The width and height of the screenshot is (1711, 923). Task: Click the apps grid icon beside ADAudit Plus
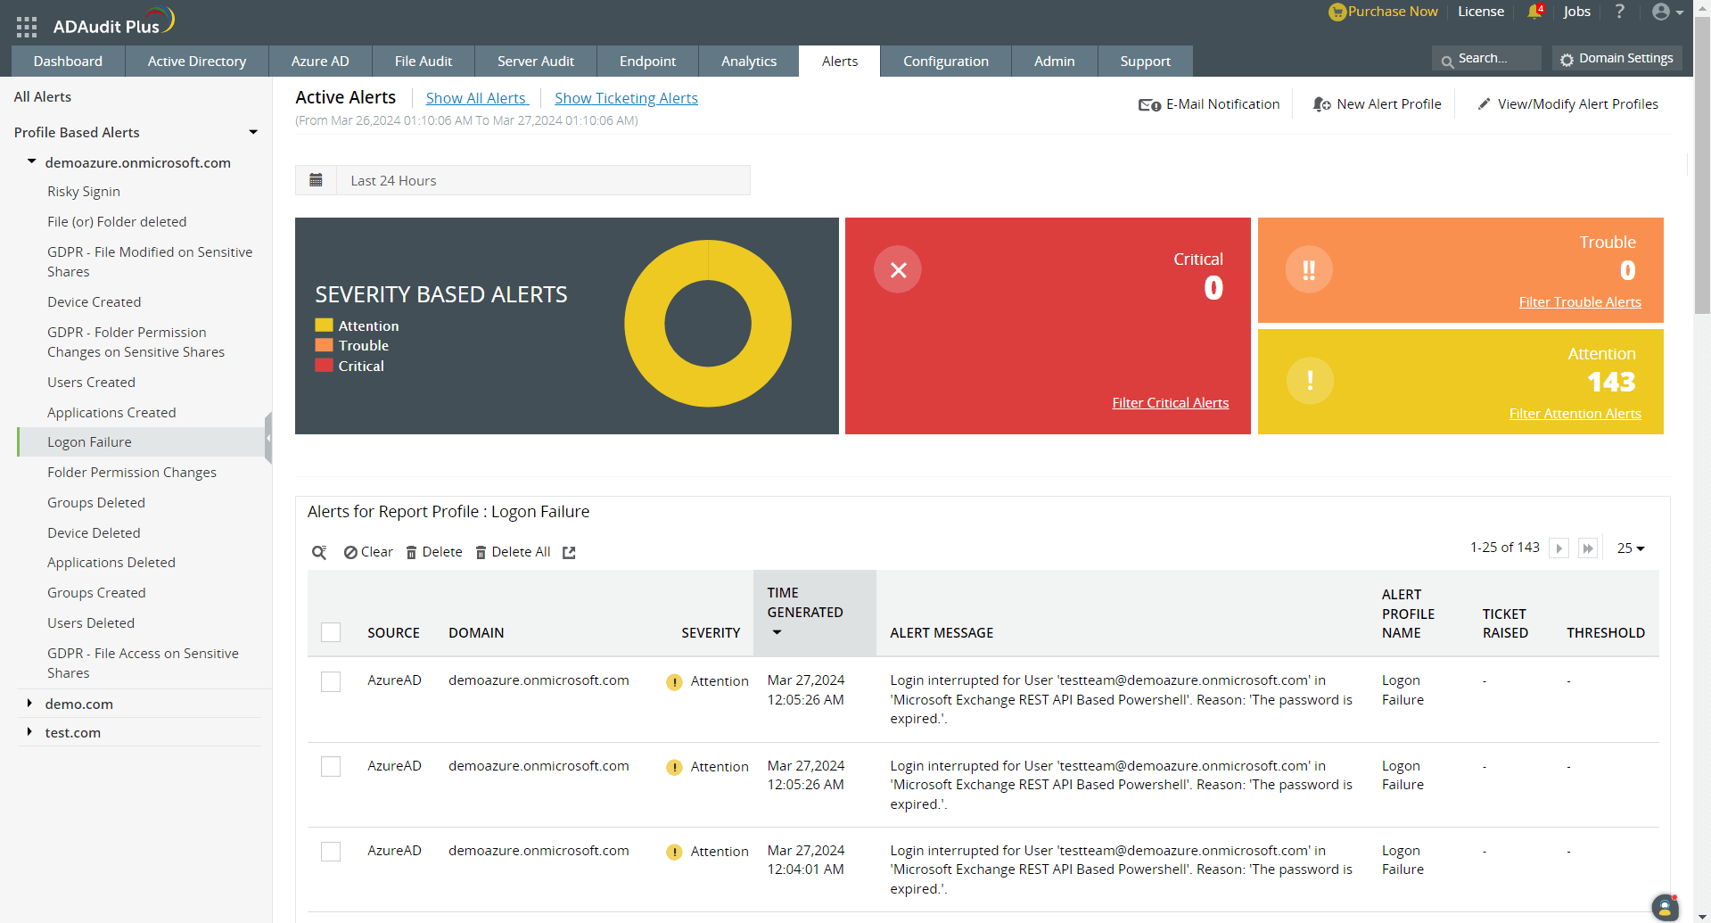27,27
